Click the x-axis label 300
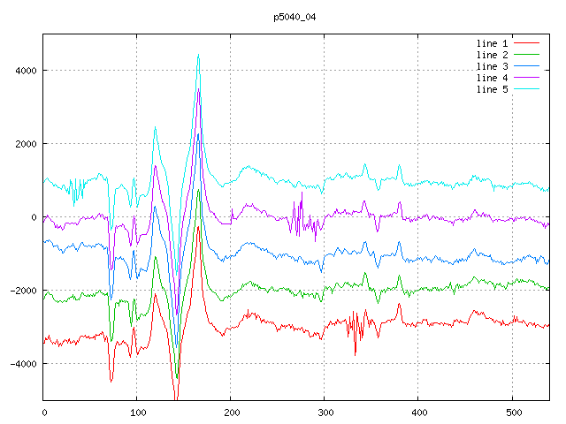Image resolution: width=566 pixels, height=424 pixels. [325, 413]
